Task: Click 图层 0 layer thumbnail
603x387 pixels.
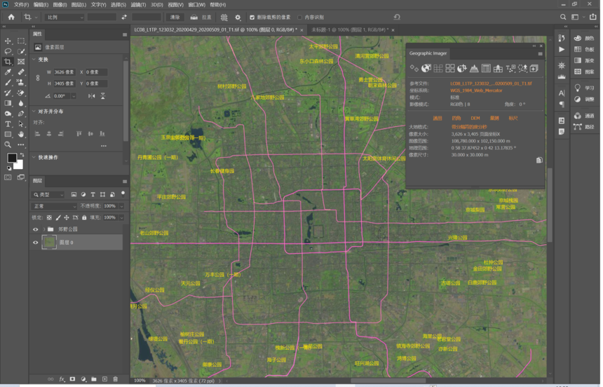Action: pyautogui.click(x=49, y=243)
